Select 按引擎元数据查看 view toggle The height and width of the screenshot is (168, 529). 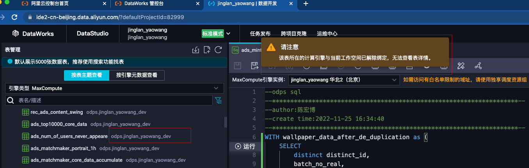point(137,75)
